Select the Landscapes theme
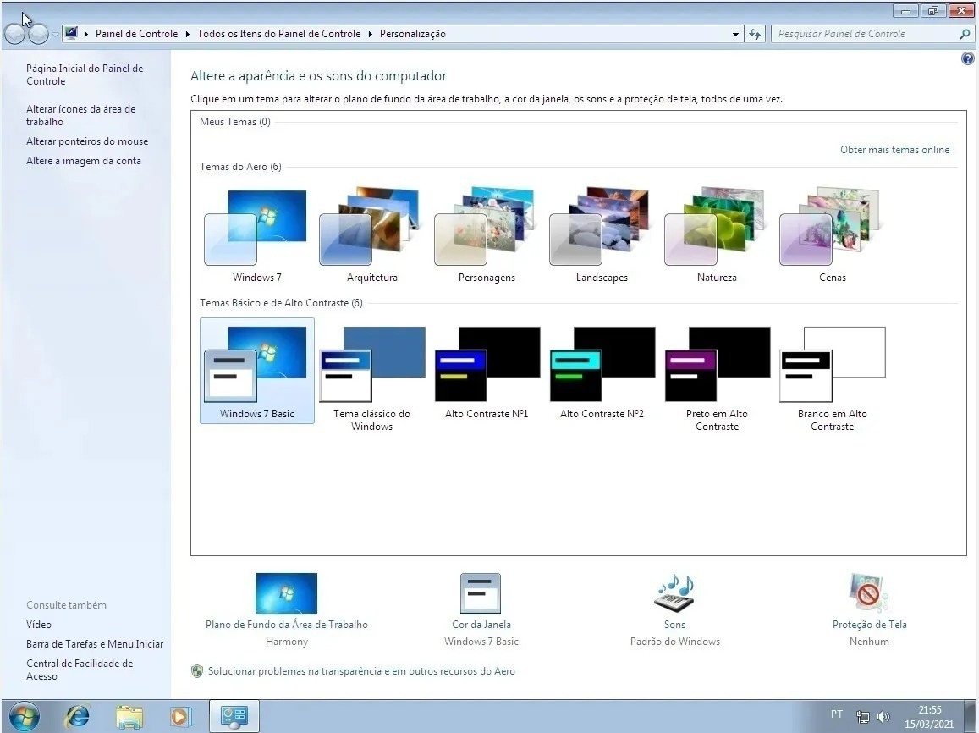 click(602, 234)
